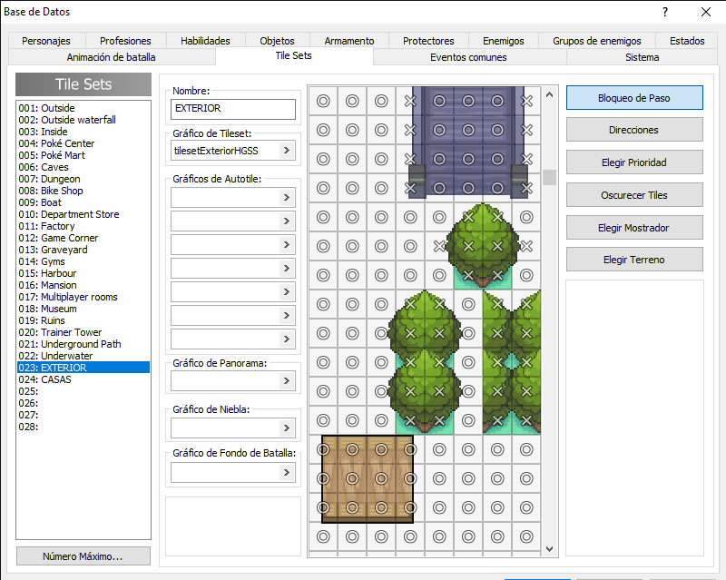This screenshot has width=726, height=580.
Task: Activate Elegir Terreno mode
Action: tap(634, 260)
